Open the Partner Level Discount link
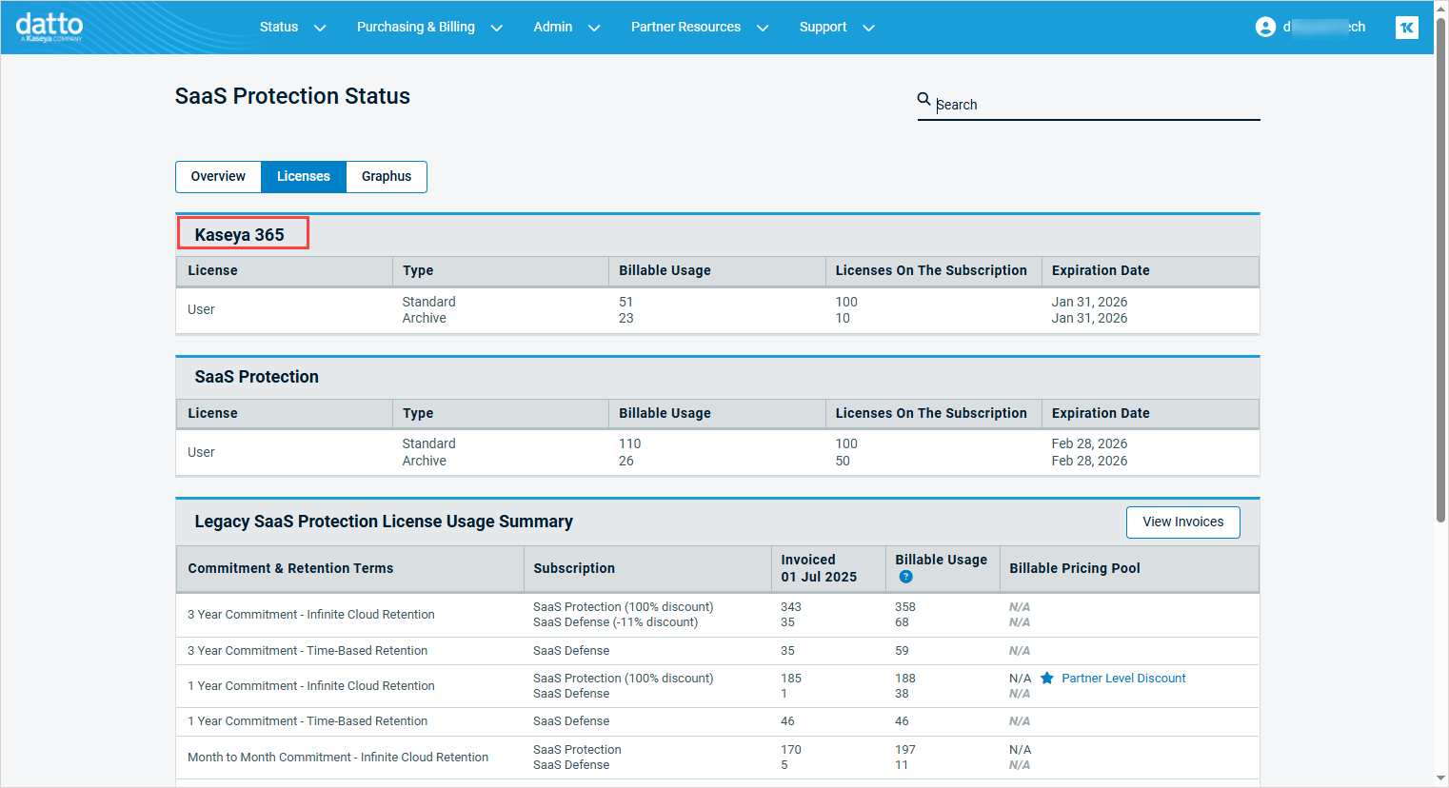 point(1123,679)
